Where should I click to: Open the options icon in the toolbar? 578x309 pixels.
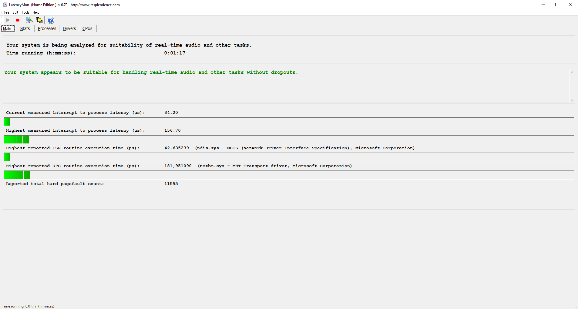coord(29,20)
